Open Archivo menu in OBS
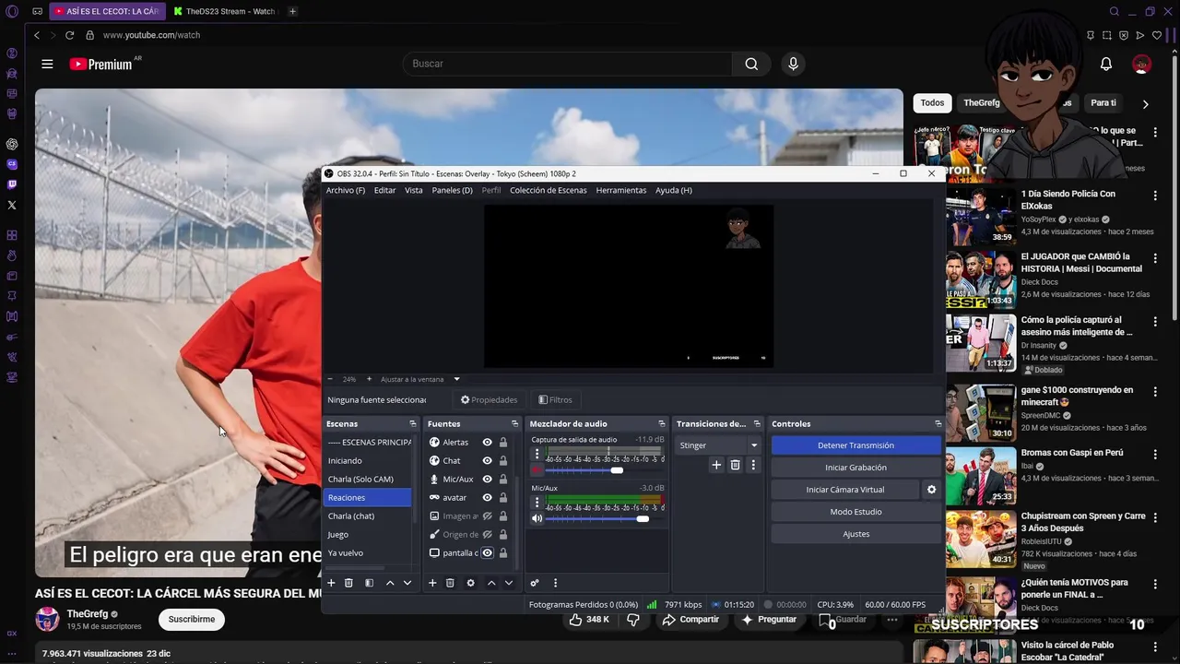The height and width of the screenshot is (664, 1180). [x=346, y=190]
